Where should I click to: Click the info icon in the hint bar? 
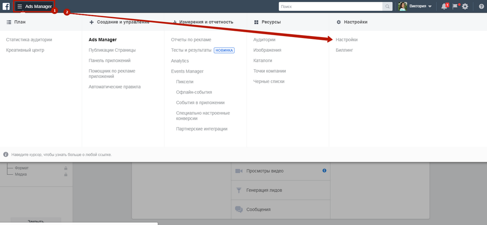pos(6,154)
